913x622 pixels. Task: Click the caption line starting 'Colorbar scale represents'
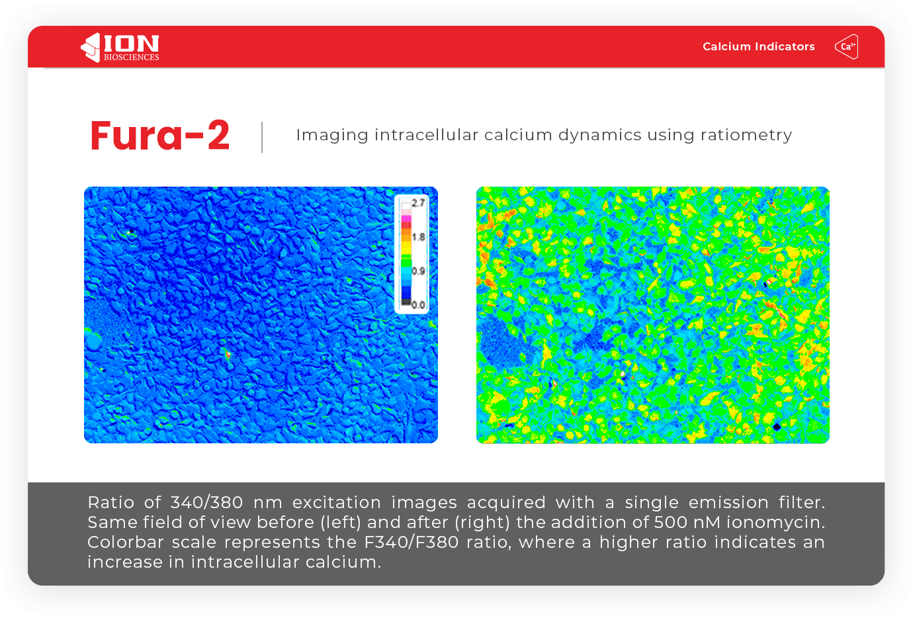(456, 543)
